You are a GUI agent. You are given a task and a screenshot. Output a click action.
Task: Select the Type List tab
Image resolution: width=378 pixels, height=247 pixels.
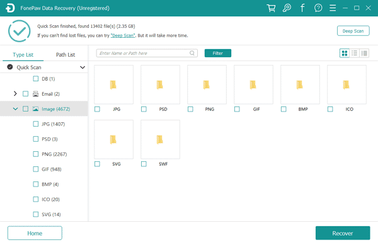pos(23,55)
